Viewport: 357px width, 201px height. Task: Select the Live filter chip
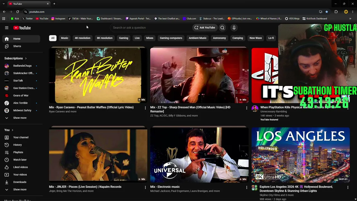(137, 38)
